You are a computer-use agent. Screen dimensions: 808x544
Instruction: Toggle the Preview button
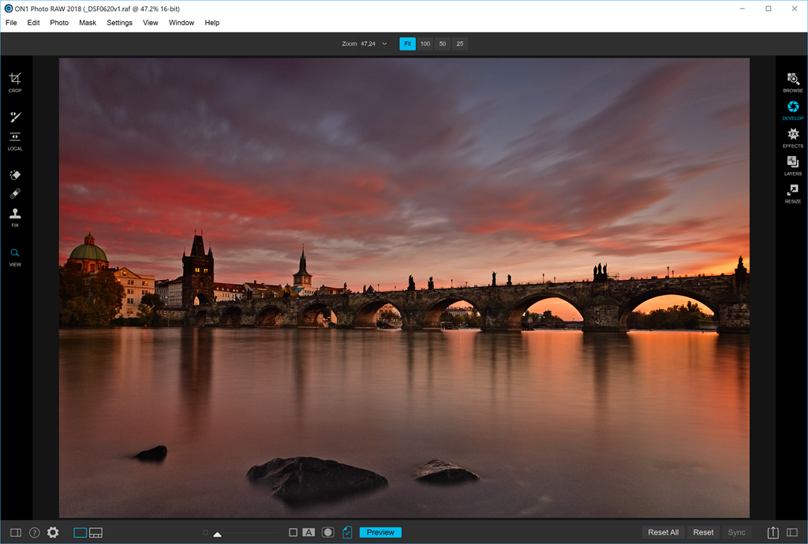pos(380,533)
